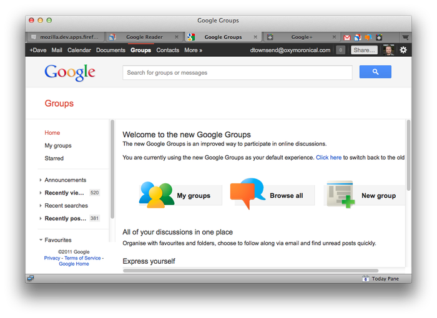Open the Google Home footer link
Image resolution: width=437 pixels, height=318 pixels.
click(x=74, y=264)
